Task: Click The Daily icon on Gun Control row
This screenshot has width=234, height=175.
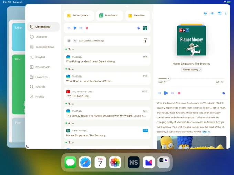Action: pyautogui.click(x=68, y=57)
